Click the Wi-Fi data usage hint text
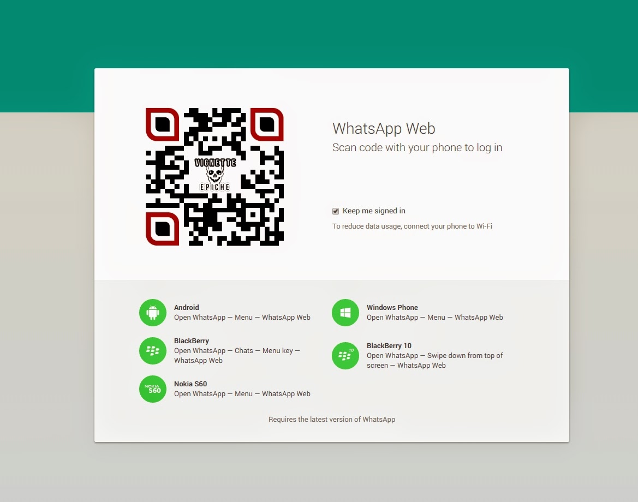The image size is (638, 502). [x=412, y=226]
